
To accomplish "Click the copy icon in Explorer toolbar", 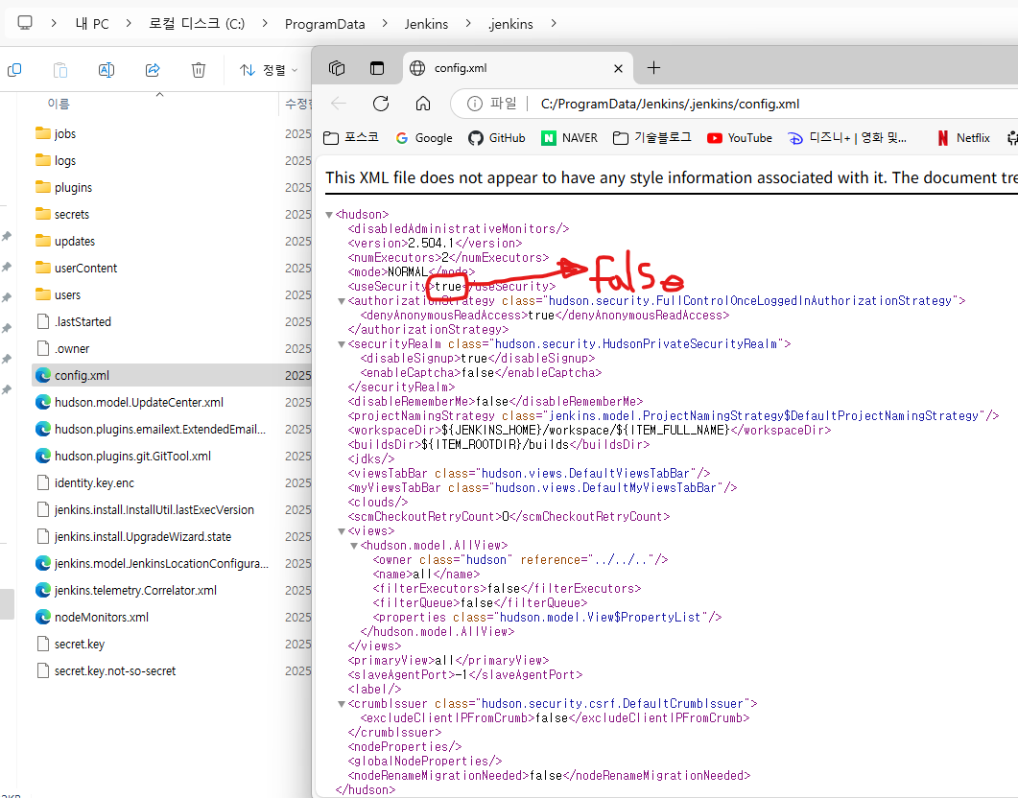I will point(14,69).
